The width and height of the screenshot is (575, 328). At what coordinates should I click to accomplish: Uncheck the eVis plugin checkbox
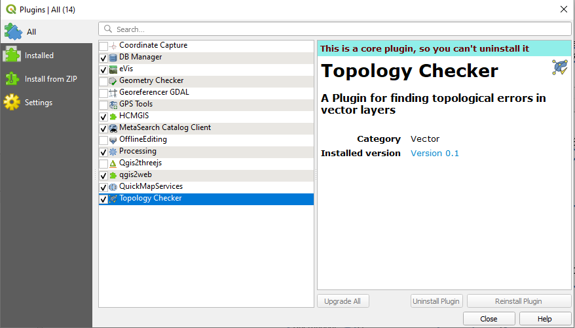coord(103,69)
